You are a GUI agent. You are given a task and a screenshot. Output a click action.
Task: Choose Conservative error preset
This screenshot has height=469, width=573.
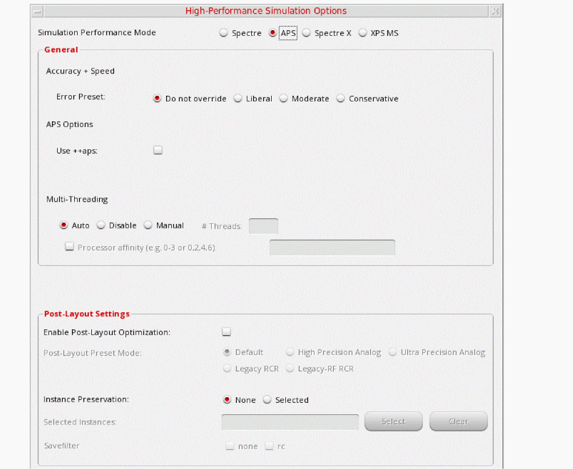tap(341, 99)
